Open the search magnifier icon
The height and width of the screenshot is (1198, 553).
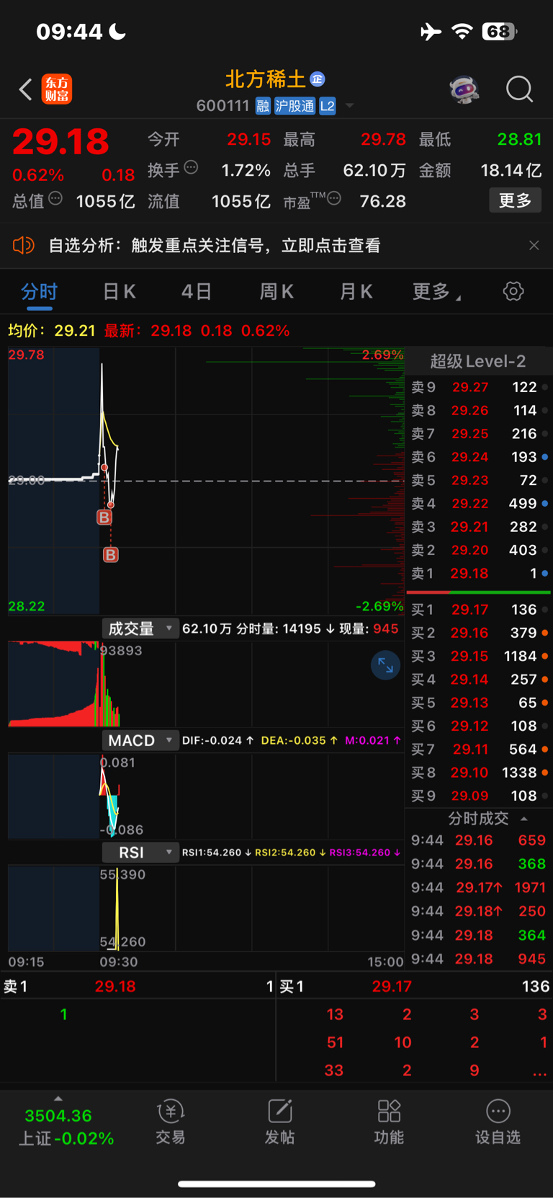click(519, 89)
